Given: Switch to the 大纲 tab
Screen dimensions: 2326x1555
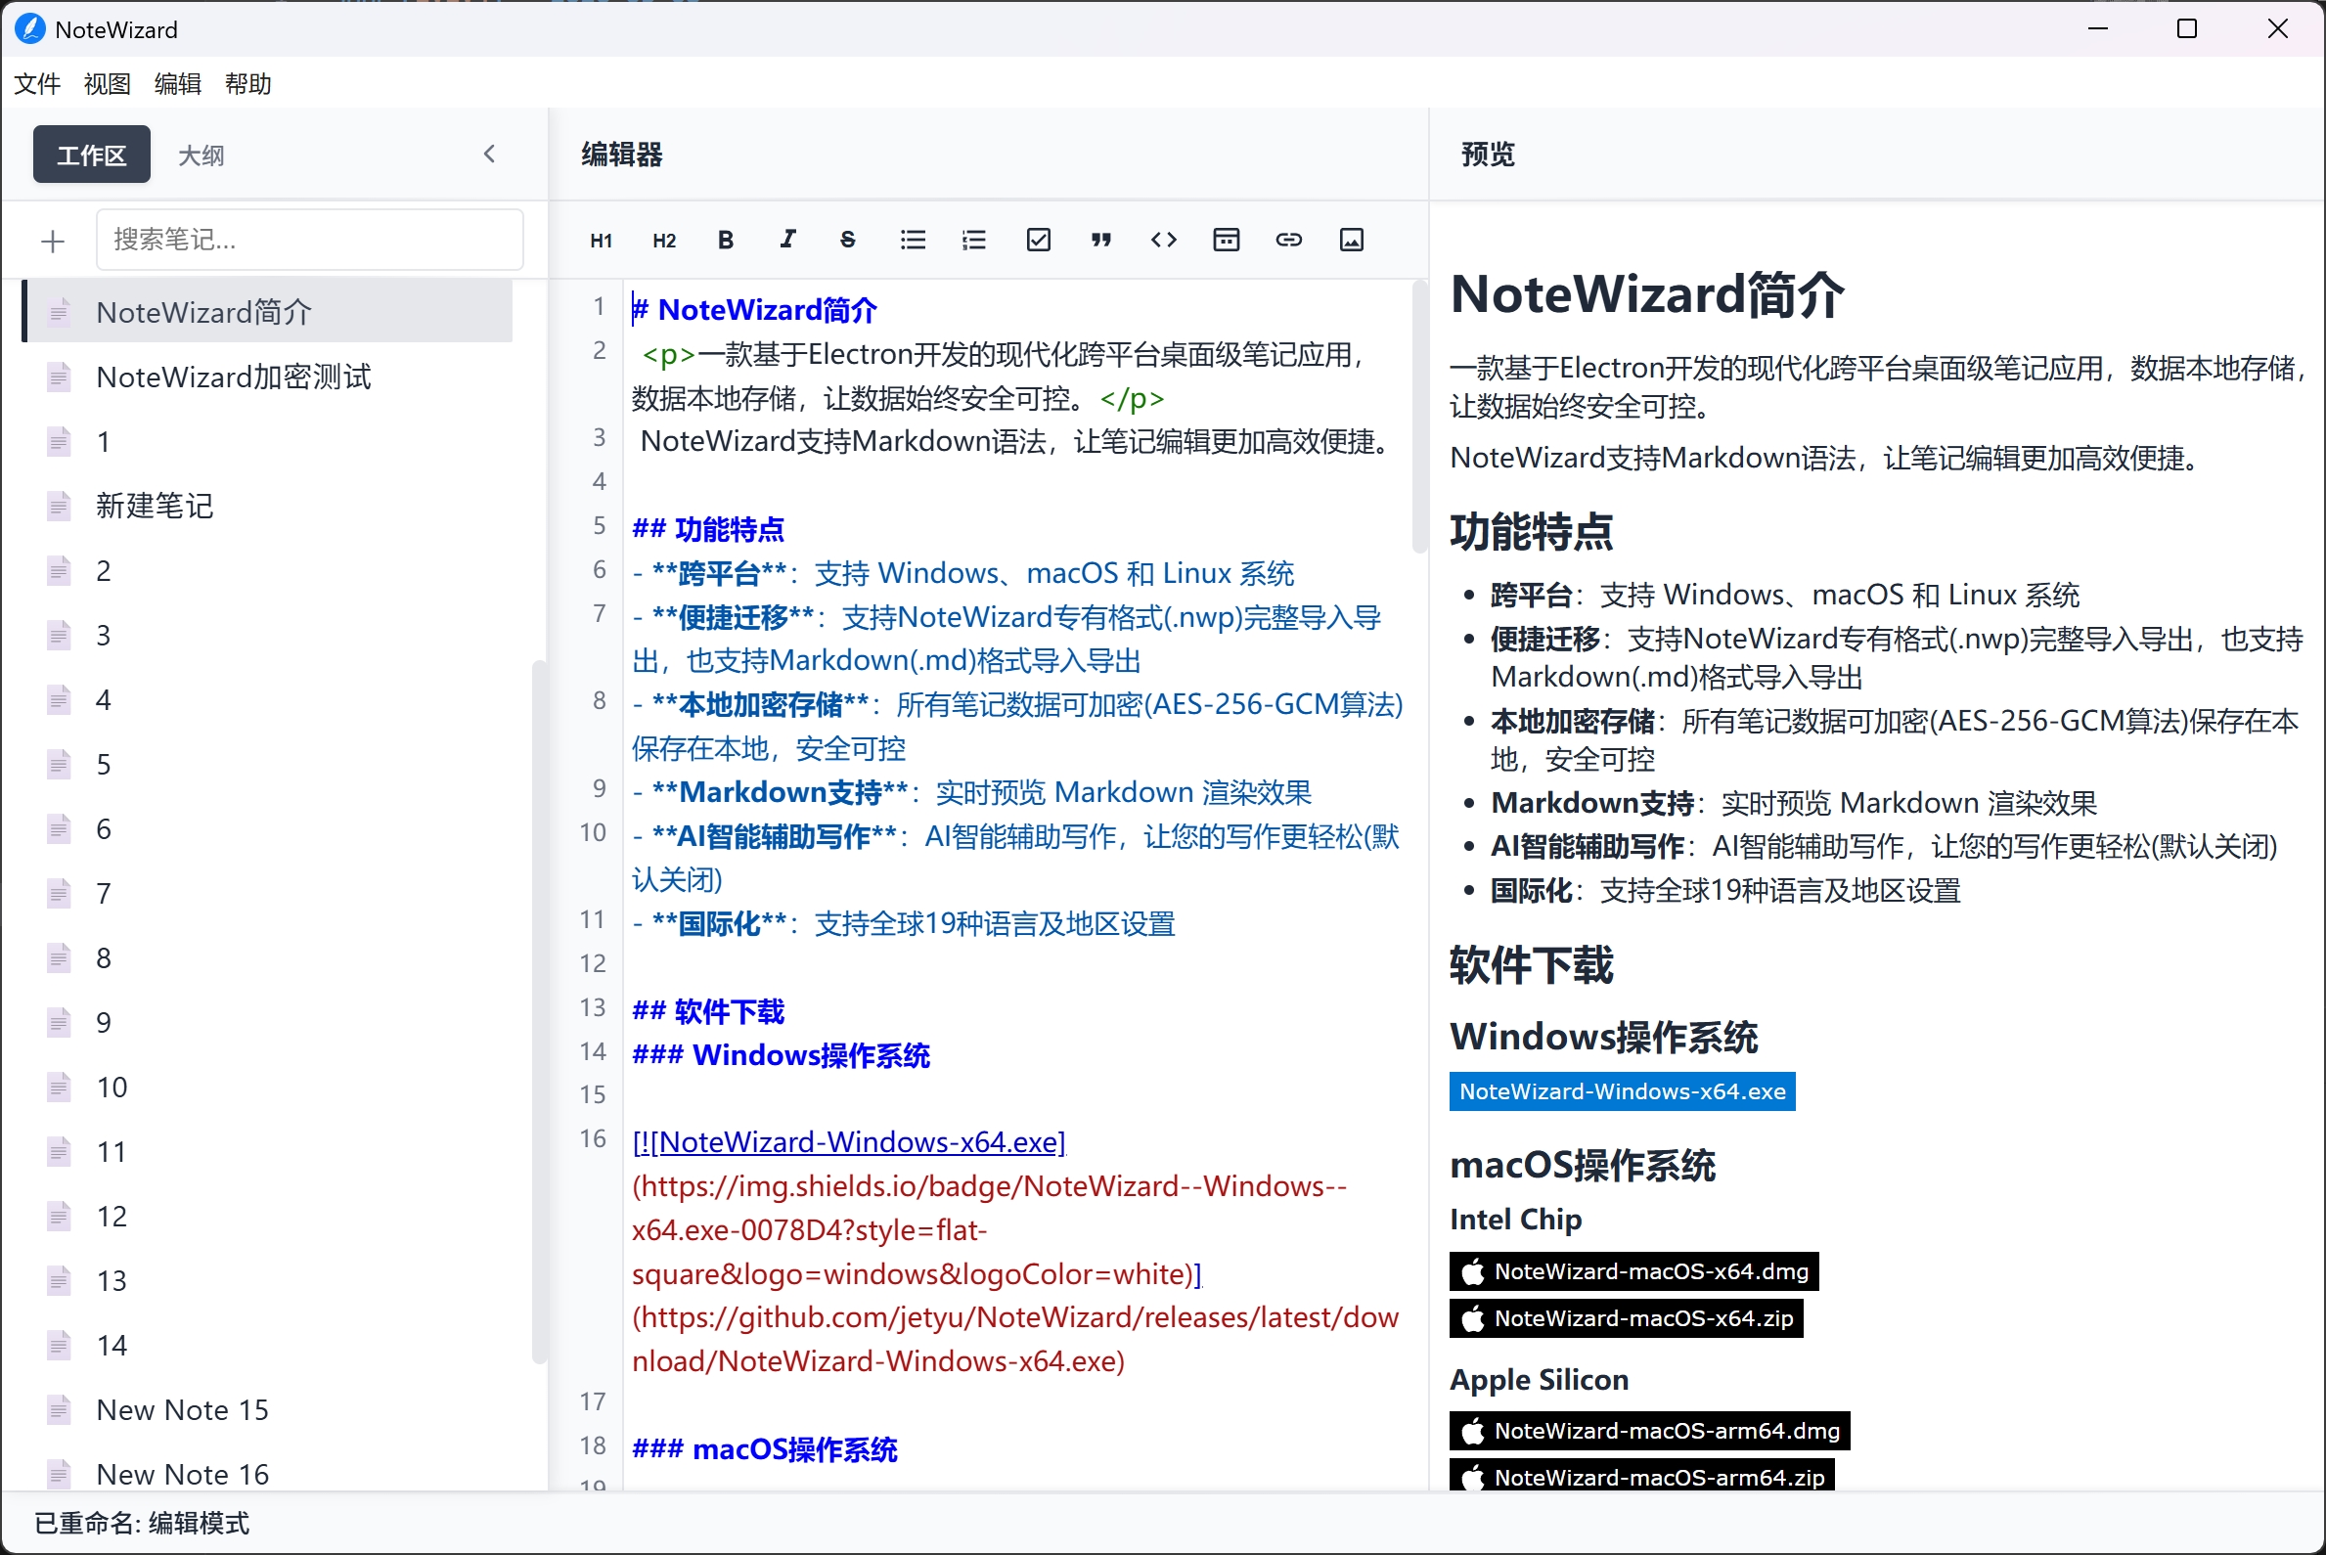Looking at the screenshot, I should coord(201,155).
